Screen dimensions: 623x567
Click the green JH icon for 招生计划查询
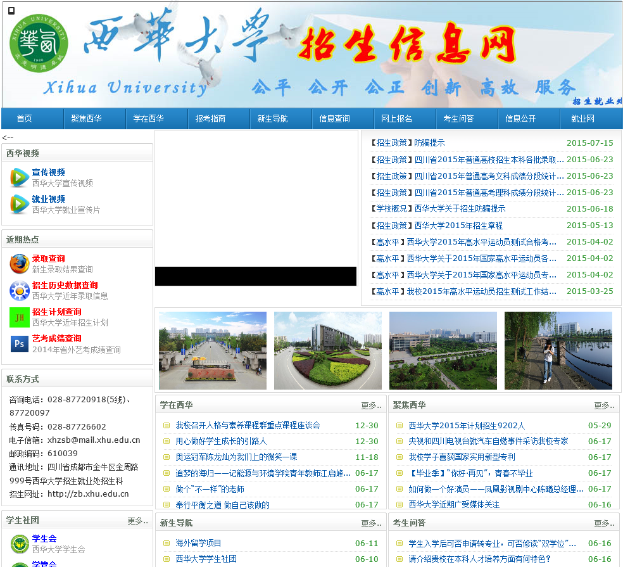pos(20,317)
